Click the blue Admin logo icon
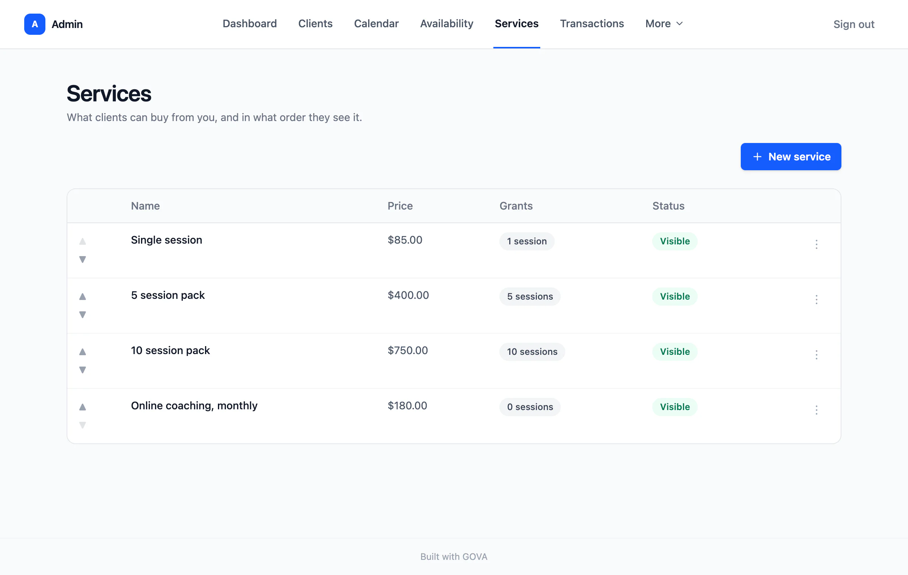Viewport: 908px width, 575px height. [35, 24]
